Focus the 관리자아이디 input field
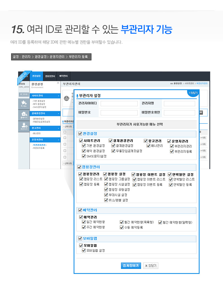This screenshot has height=297, width=223. pos(119,104)
